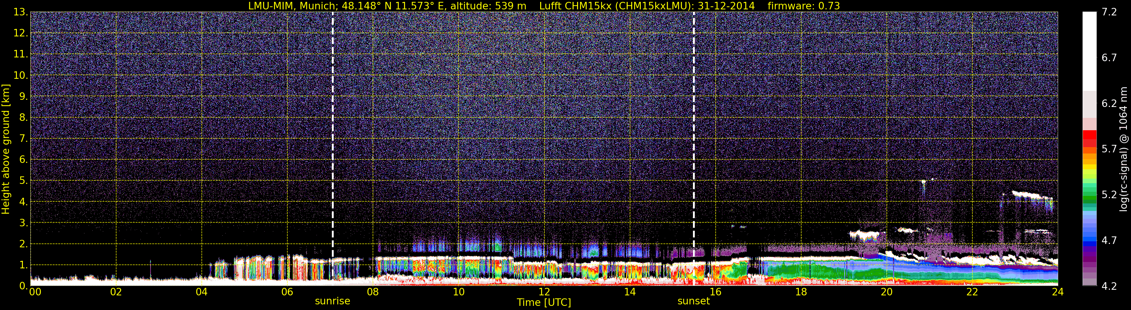Click the x-axis tick label '12'
This screenshot has width=1131, height=310.
point(544,292)
